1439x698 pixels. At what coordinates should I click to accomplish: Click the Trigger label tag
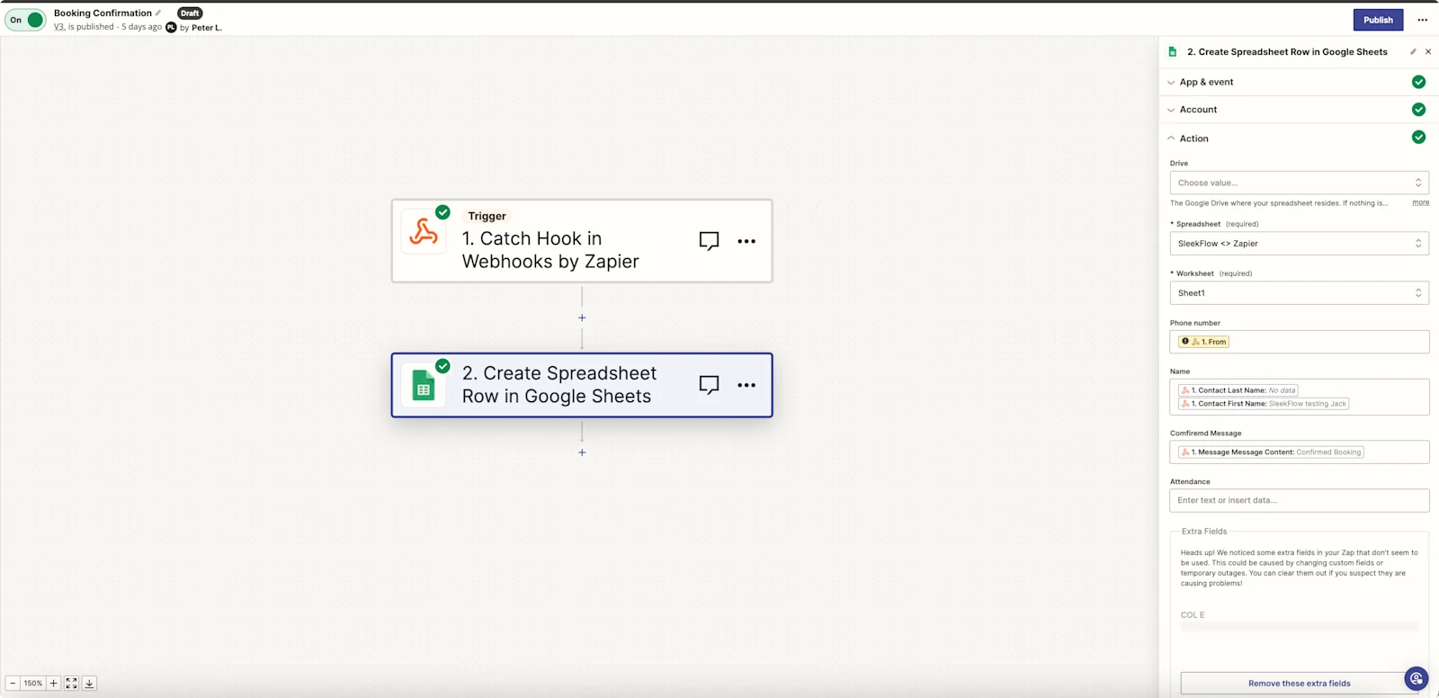coord(487,216)
